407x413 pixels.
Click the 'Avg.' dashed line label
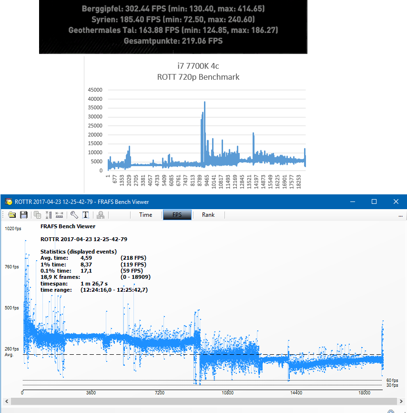[x=9, y=355]
